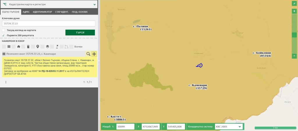Screen dimensions: 298x131
Task: Click the keywords search input field
Action: (49, 24)
